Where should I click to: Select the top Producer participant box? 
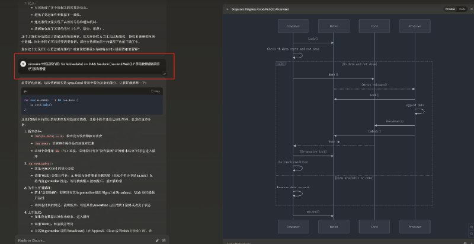coord(414,26)
